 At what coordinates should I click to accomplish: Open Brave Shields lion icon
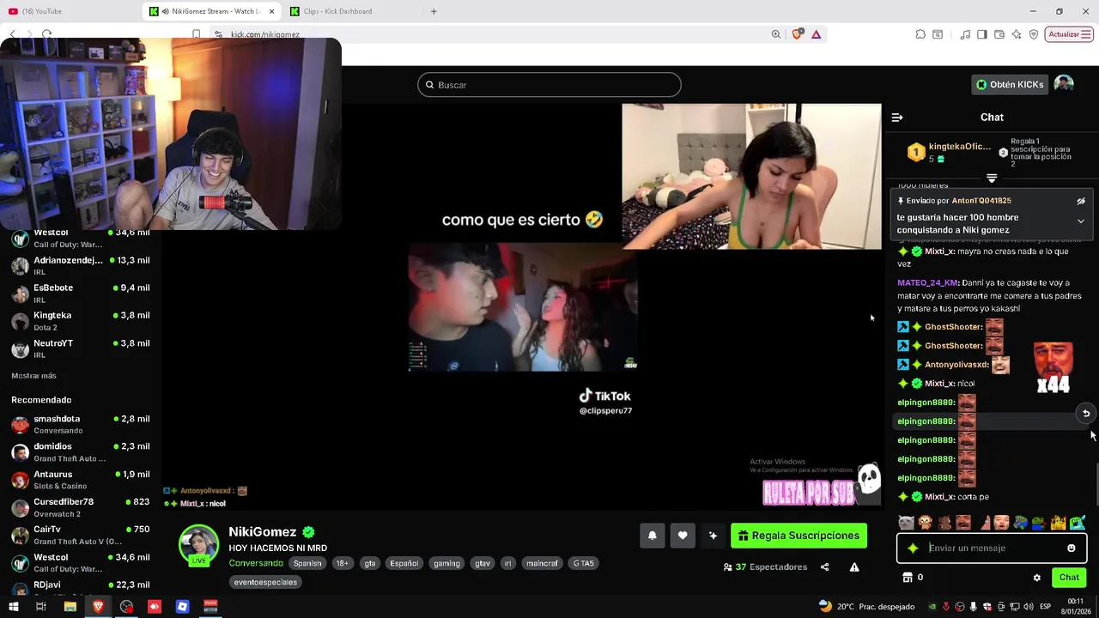click(798, 34)
